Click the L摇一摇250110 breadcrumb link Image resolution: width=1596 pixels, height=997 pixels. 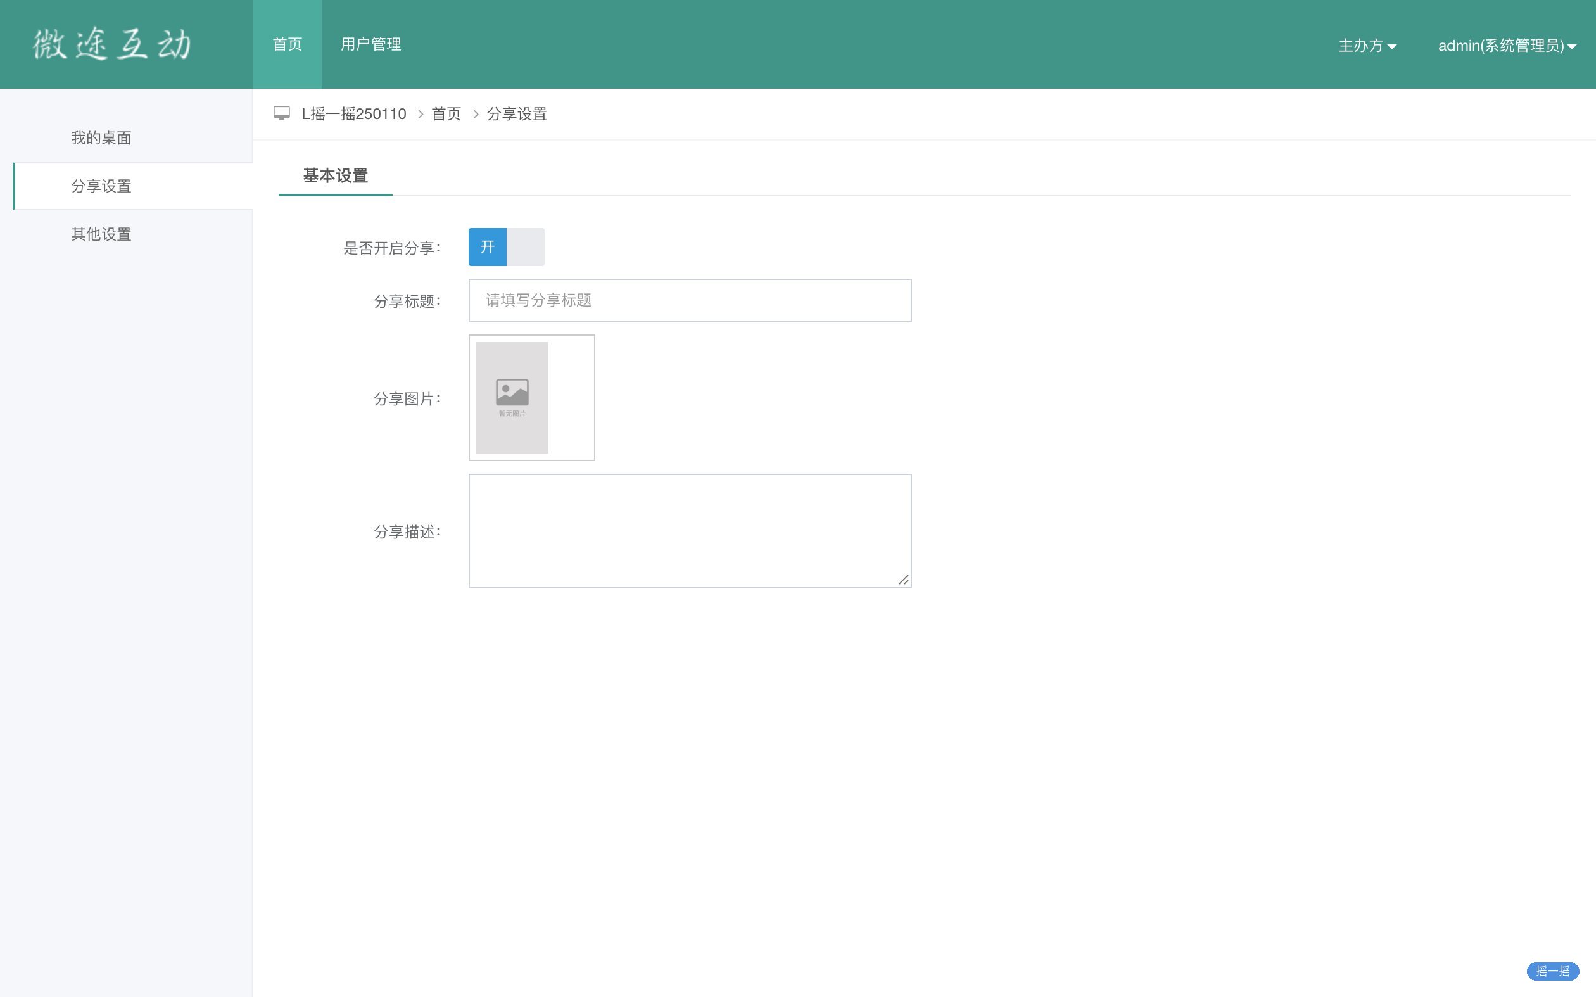(354, 114)
